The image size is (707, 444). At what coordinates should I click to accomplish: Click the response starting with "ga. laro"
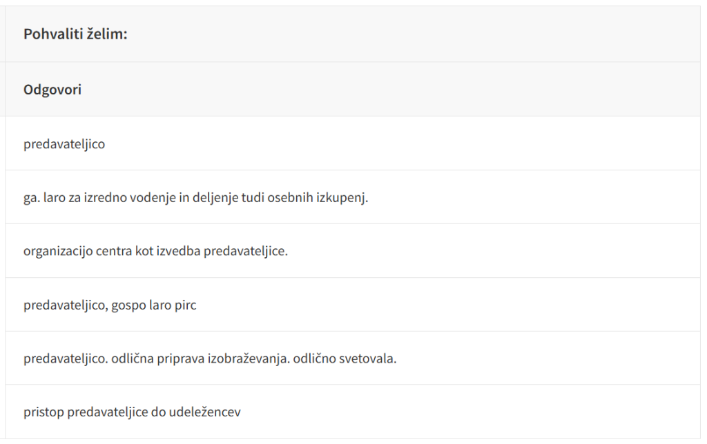point(196,198)
